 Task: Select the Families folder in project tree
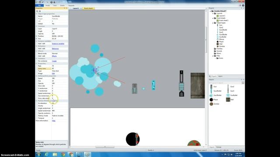(x=218, y=48)
